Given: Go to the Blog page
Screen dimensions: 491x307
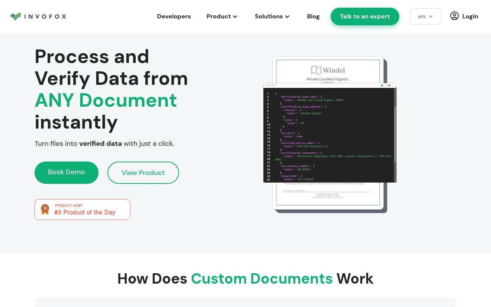Looking at the screenshot, I should (x=313, y=17).
